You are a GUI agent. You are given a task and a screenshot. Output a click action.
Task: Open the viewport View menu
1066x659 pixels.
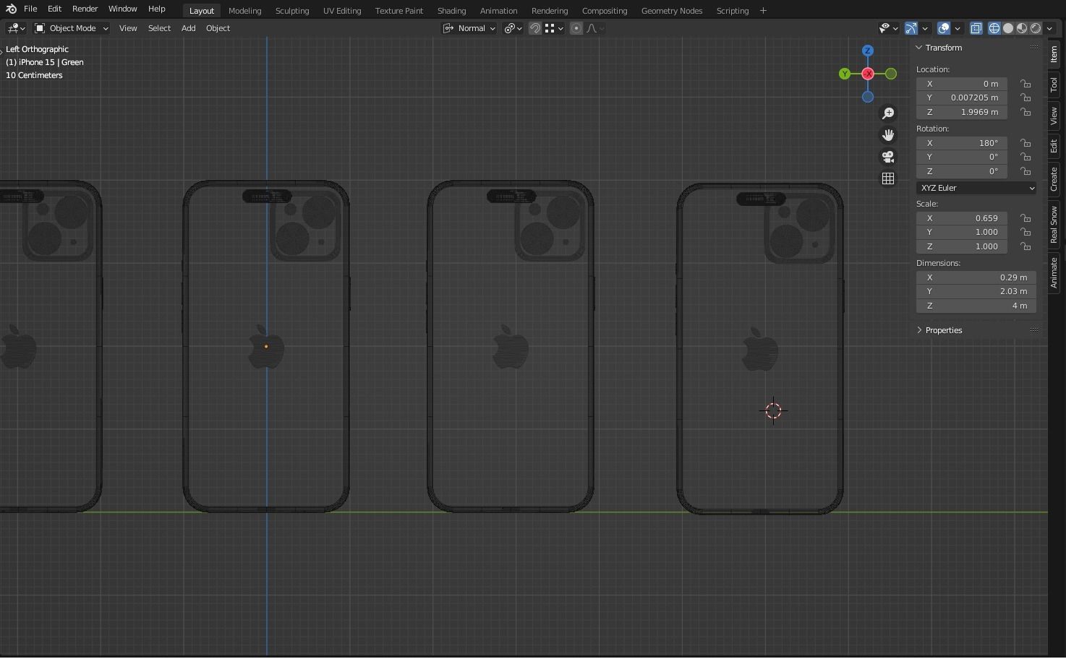(128, 28)
